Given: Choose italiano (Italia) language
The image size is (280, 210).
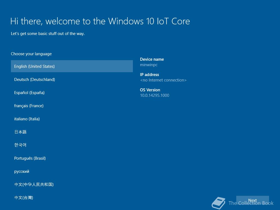Looking at the screenshot, I should [x=72, y=119].
